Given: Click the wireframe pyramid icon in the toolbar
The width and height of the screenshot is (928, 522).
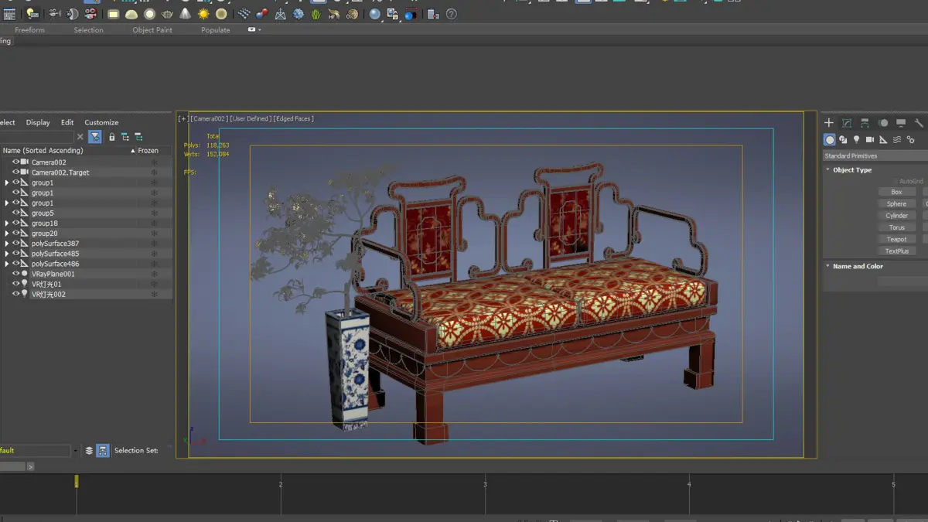Looking at the screenshot, I should tap(280, 15).
